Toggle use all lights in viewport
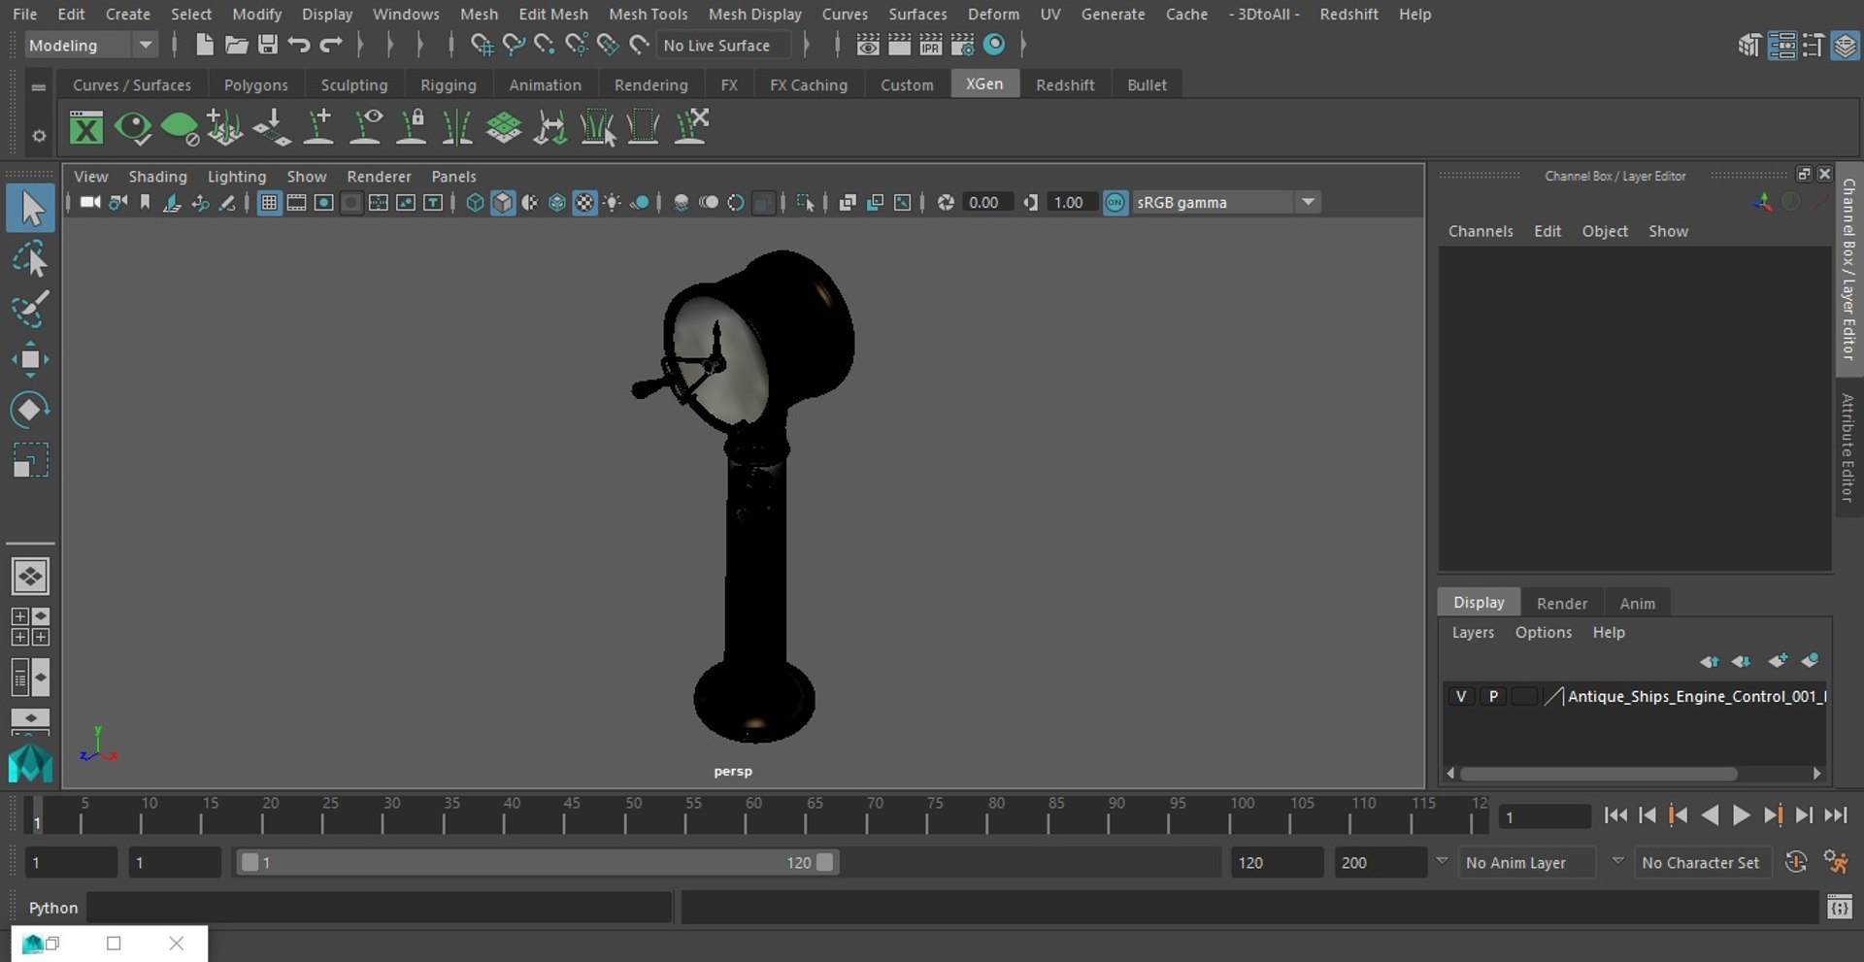Viewport: 1864px width, 962px height. coord(612,202)
